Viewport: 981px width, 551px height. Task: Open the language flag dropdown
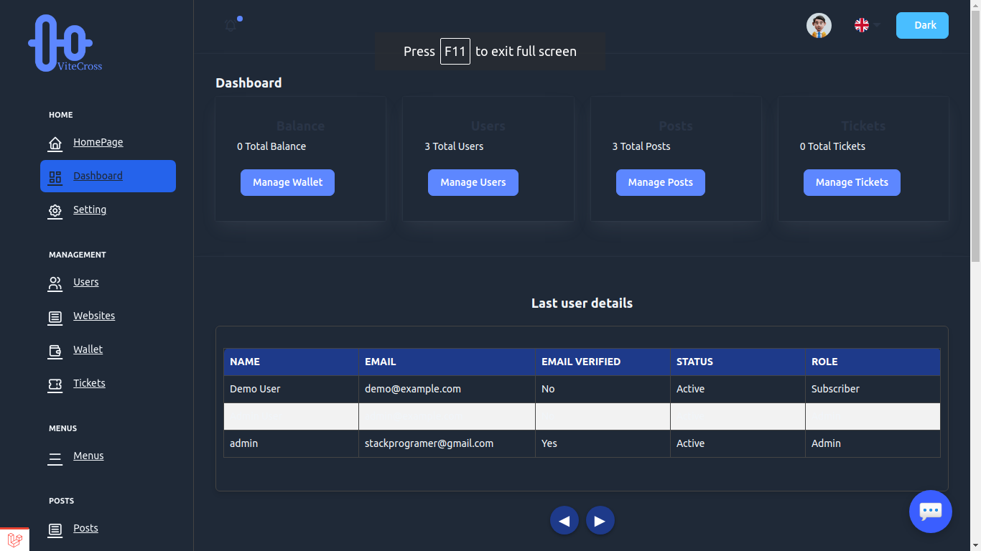867,26
